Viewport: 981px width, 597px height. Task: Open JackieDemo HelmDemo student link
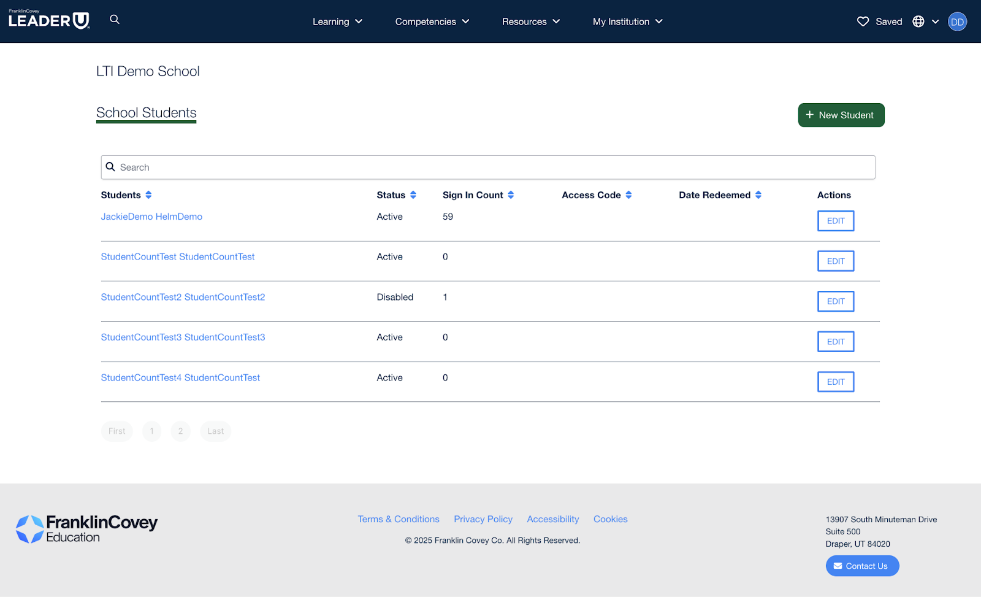pyautogui.click(x=151, y=217)
